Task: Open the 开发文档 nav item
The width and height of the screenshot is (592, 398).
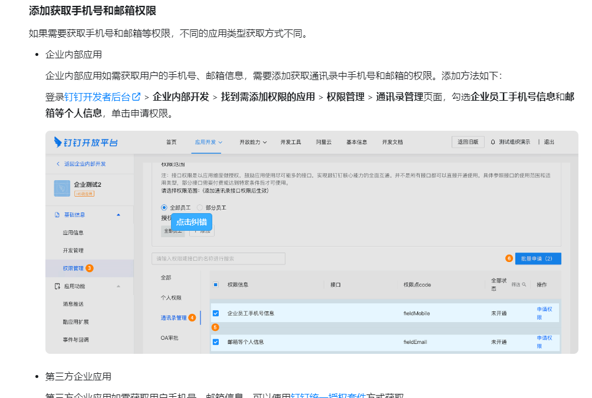Action: pyautogui.click(x=393, y=142)
